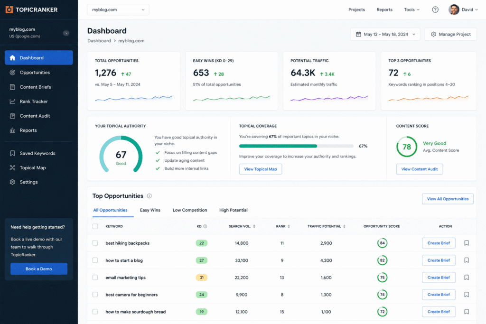This screenshot has height=324, width=486.
Task: Click the Topical Map node icon
Action: click(x=12, y=167)
